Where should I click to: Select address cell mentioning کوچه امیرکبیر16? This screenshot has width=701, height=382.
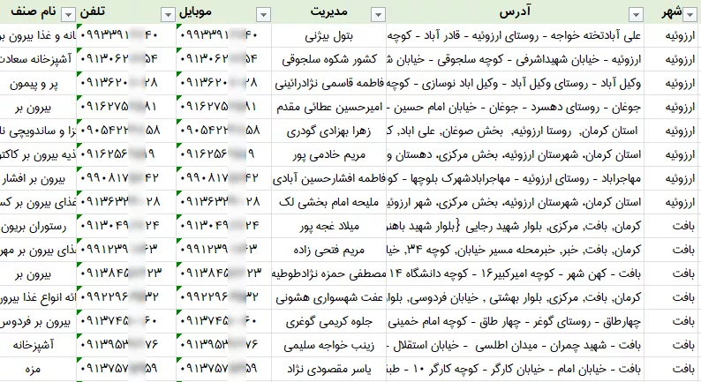click(x=515, y=273)
